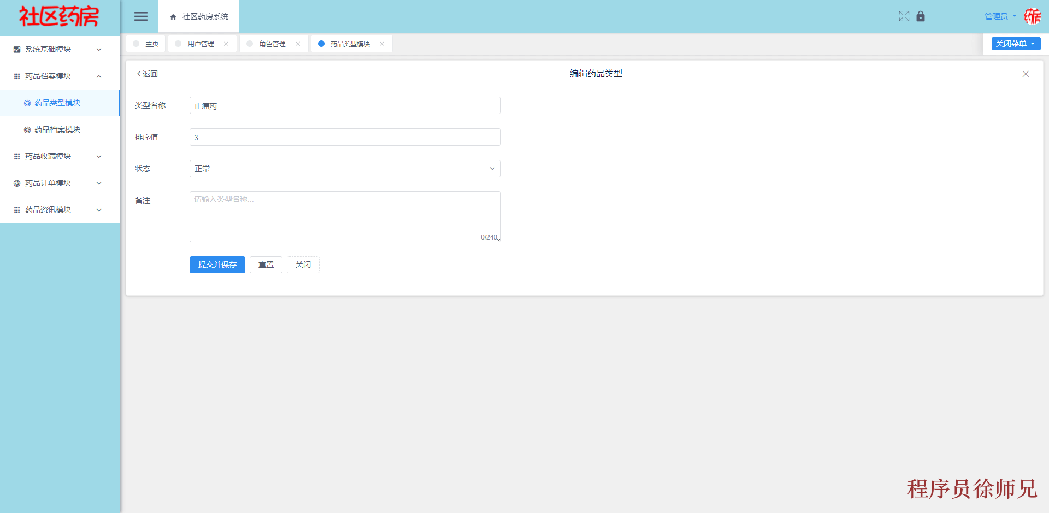Collapse the 药品档案模块 menu section
The height and width of the screenshot is (513, 1049).
point(99,76)
